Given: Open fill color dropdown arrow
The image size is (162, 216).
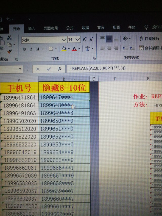Looking at the screenshot, I should 69,49.
